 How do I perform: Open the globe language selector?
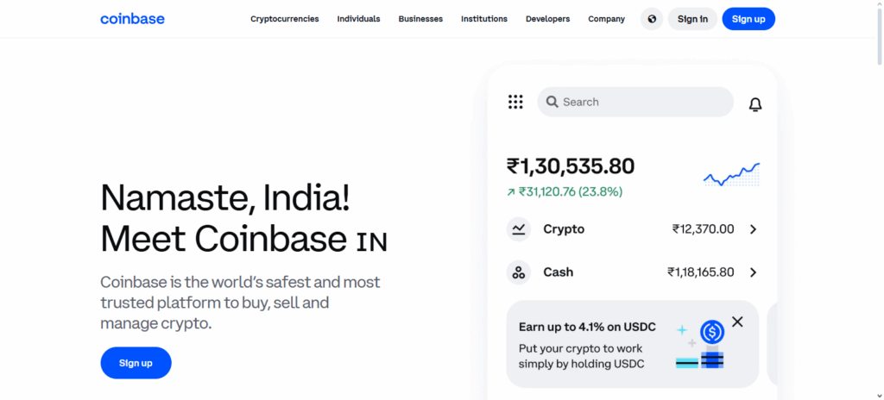coord(652,19)
